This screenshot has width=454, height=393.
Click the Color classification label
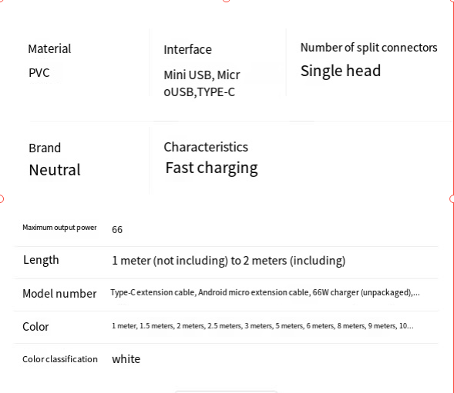tap(60, 359)
